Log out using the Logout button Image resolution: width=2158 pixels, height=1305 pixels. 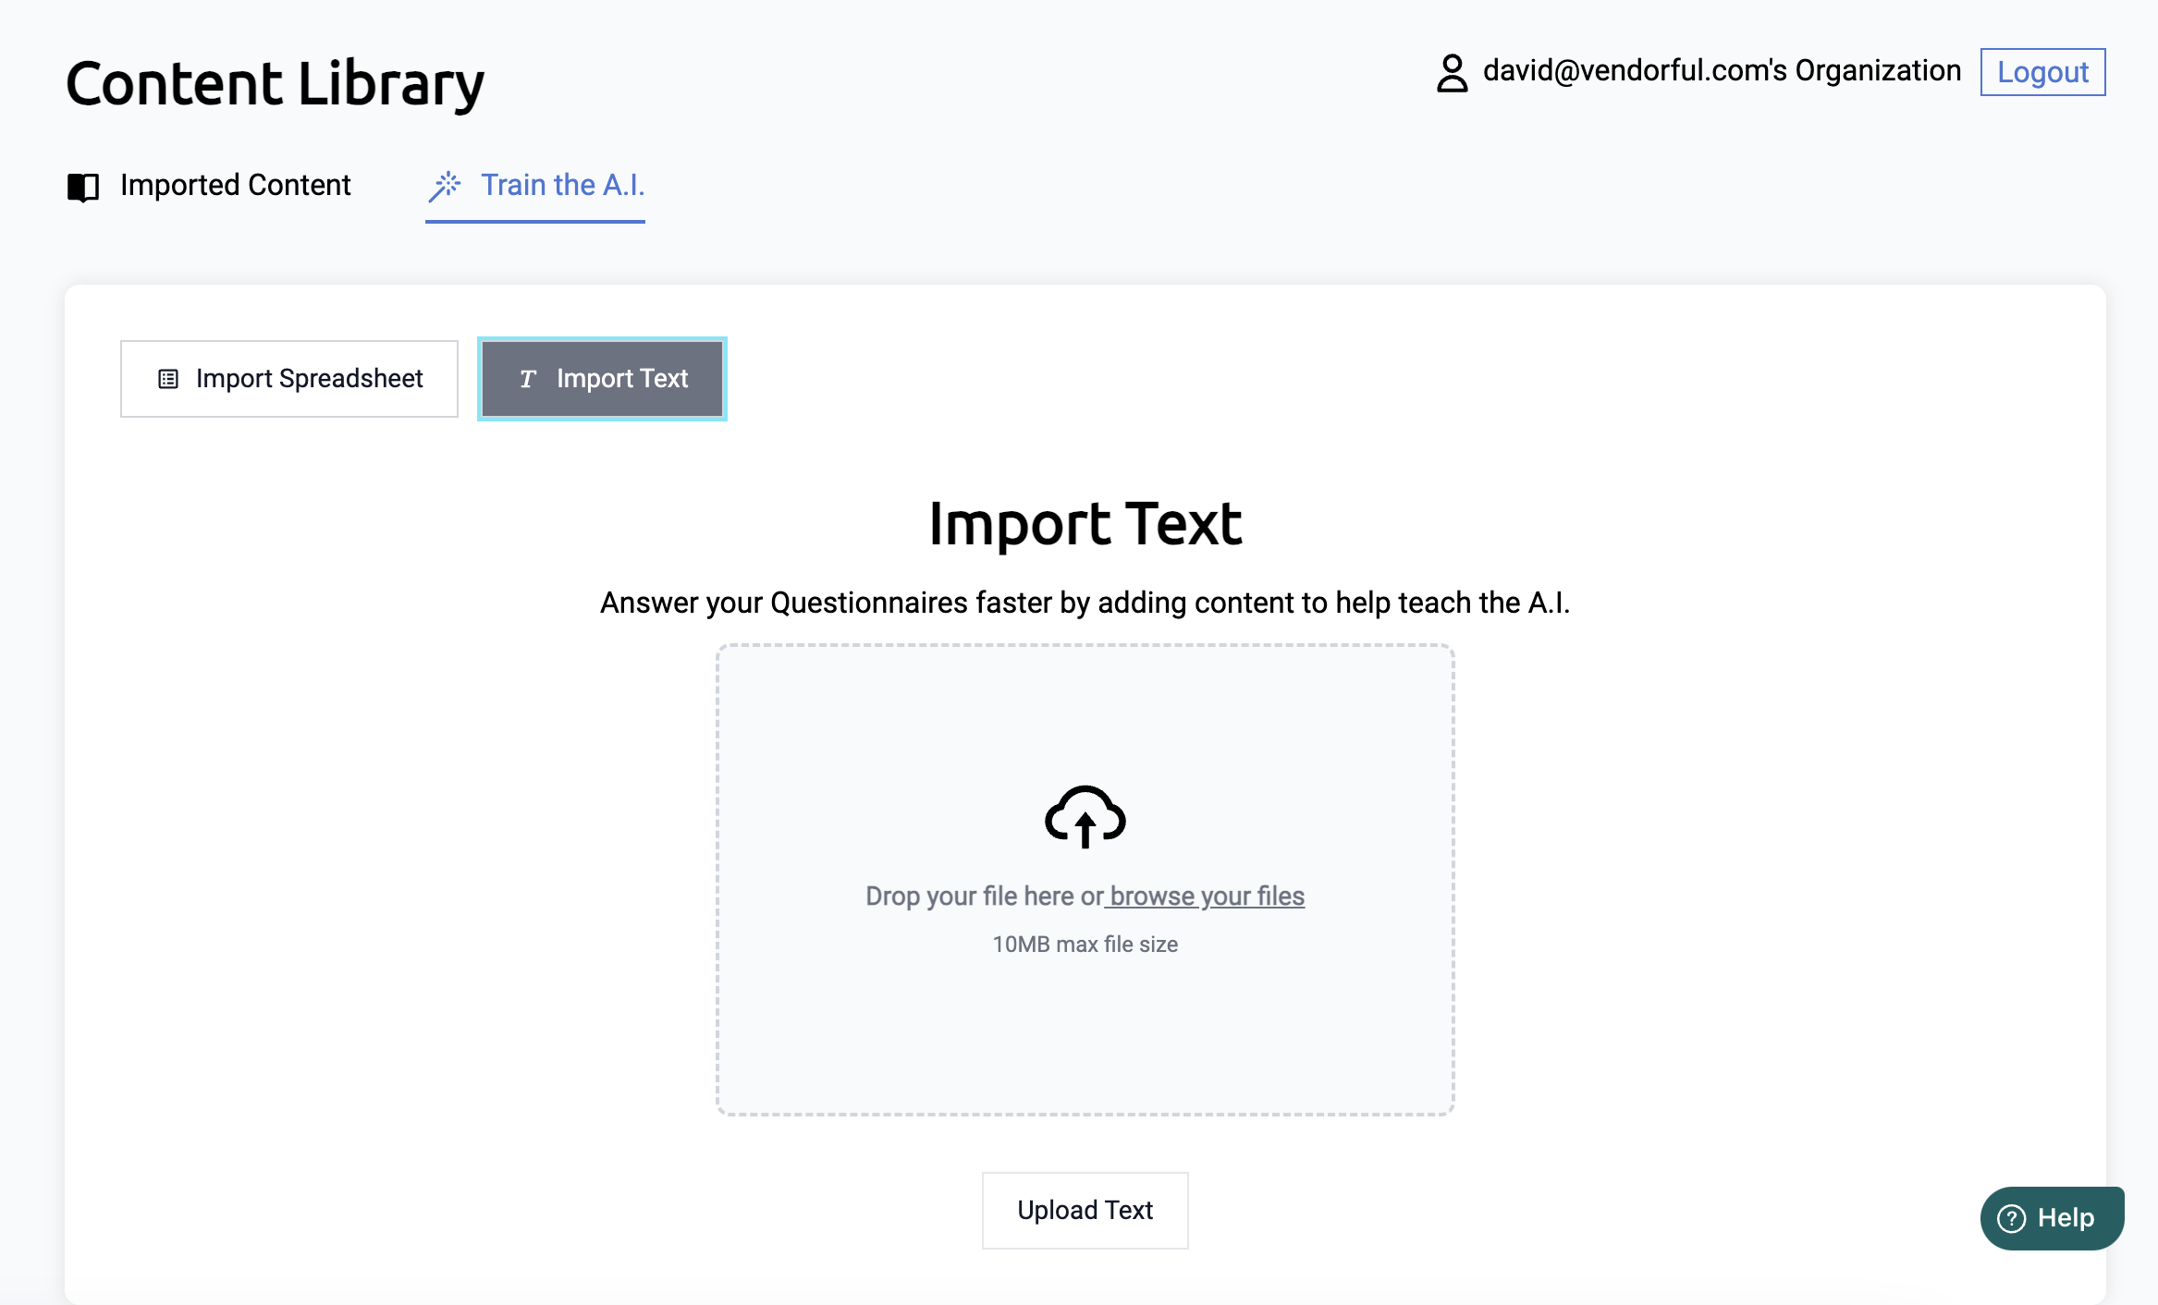(2042, 72)
